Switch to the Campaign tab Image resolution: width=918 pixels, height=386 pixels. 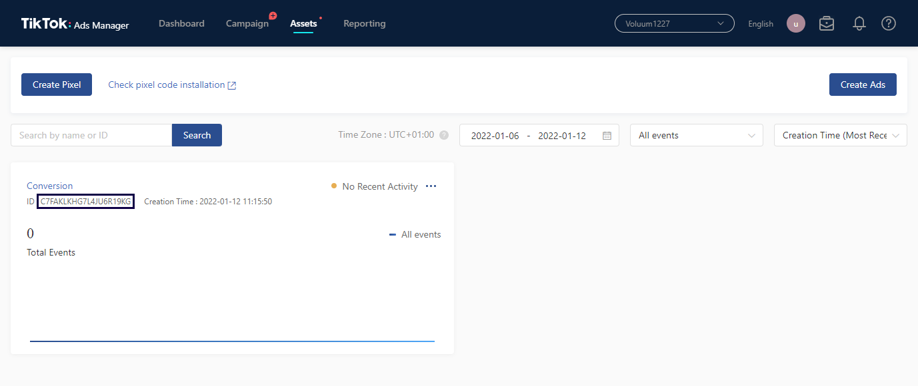pyautogui.click(x=247, y=24)
